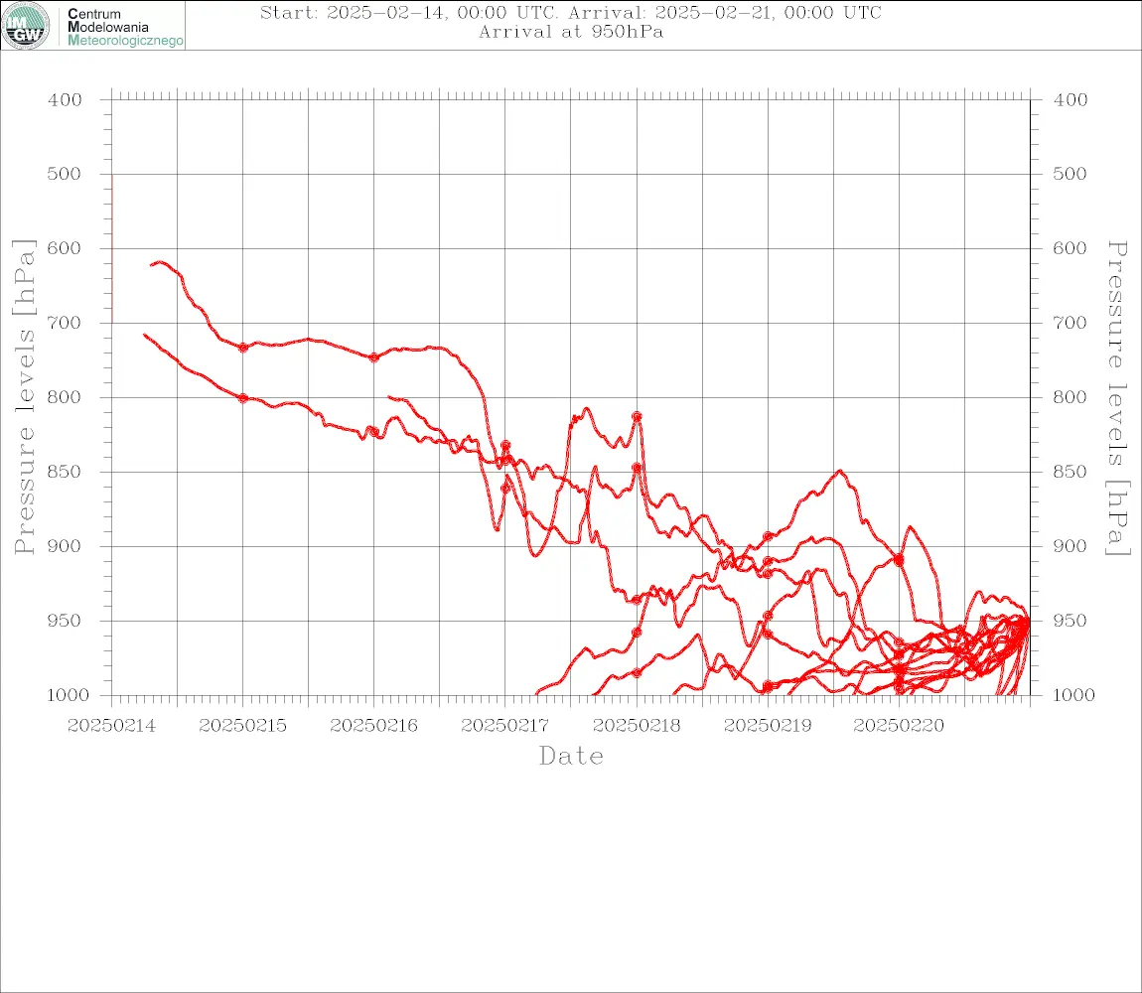
Task: Click trajectory marker at 20250215 near 800 hPa
Action: pos(243,398)
